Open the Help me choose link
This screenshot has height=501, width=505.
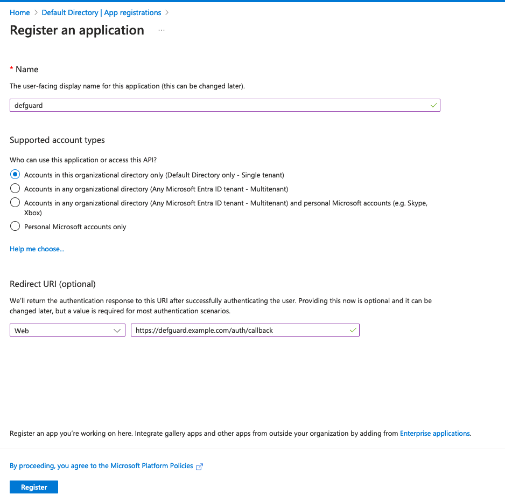pyautogui.click(x=37, y=249)
